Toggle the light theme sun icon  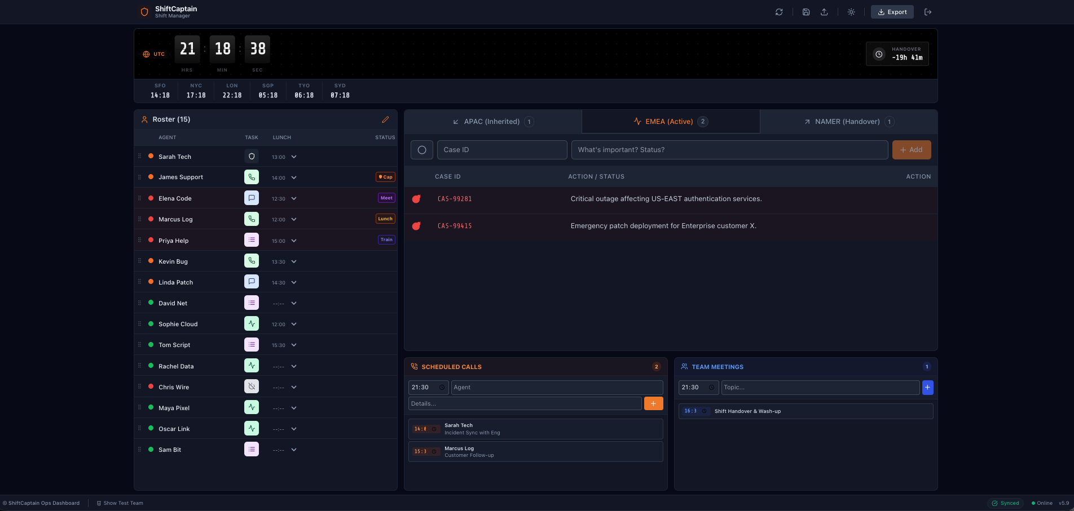(851, 12)
